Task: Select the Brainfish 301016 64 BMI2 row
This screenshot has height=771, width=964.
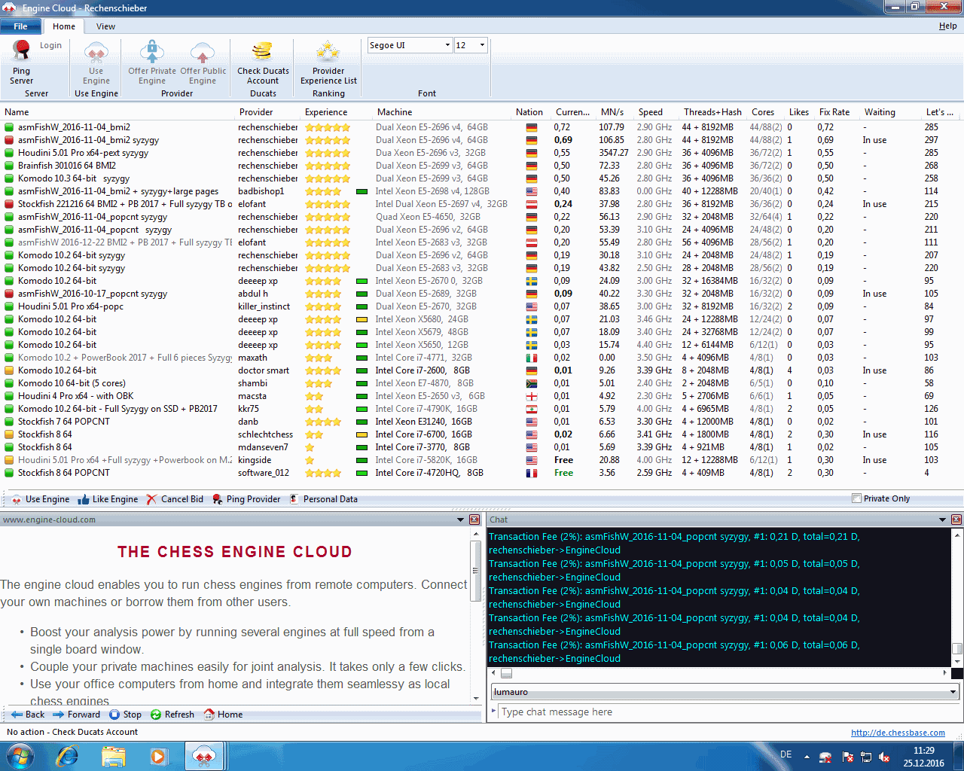Action: tap(482, 166)
